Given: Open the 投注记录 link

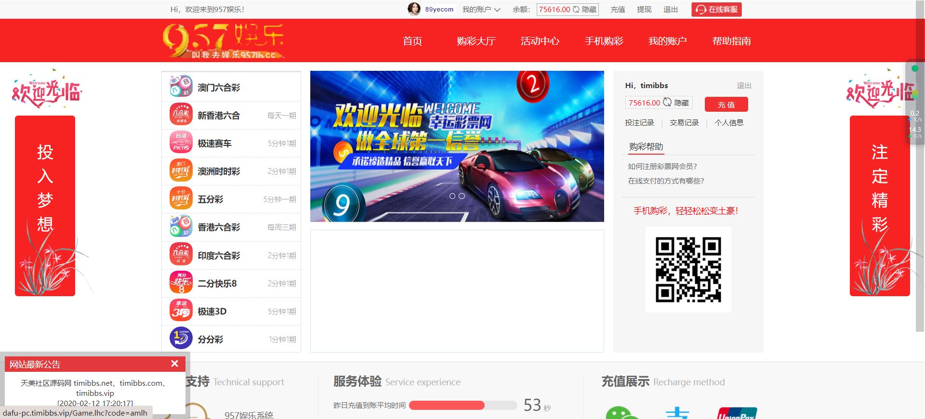Looking at the screenshot, I should (639, 123).
